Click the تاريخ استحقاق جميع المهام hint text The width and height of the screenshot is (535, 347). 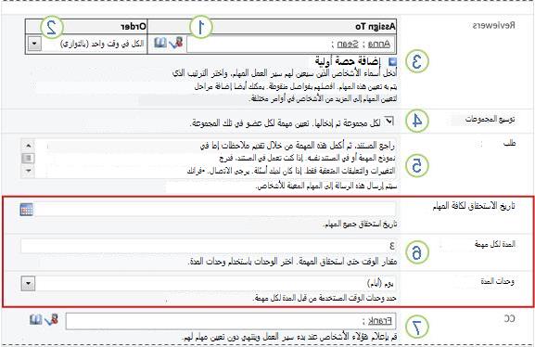[360, 225]
